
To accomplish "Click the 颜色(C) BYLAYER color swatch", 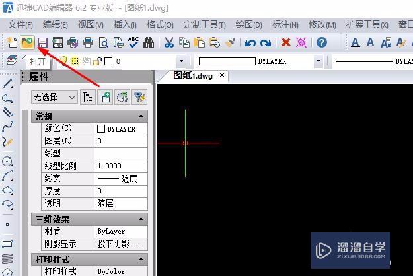I will coord(101,129).
